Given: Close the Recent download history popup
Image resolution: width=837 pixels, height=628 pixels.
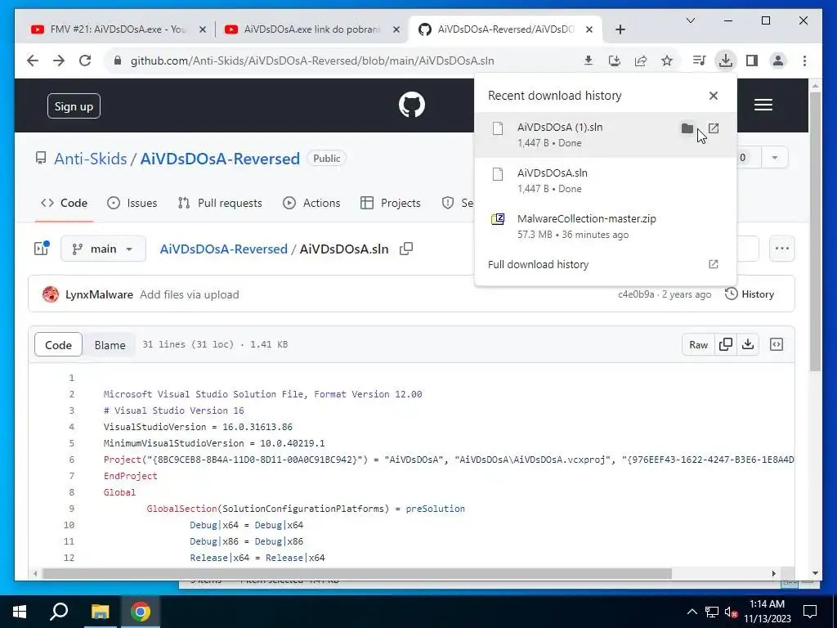Looking at the screenshot, I should click(x=713, y=96).
